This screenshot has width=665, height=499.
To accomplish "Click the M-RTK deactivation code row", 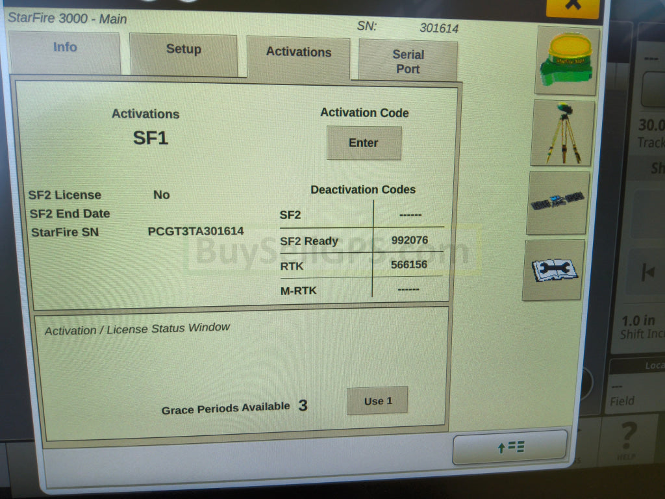I will [361, 290].
